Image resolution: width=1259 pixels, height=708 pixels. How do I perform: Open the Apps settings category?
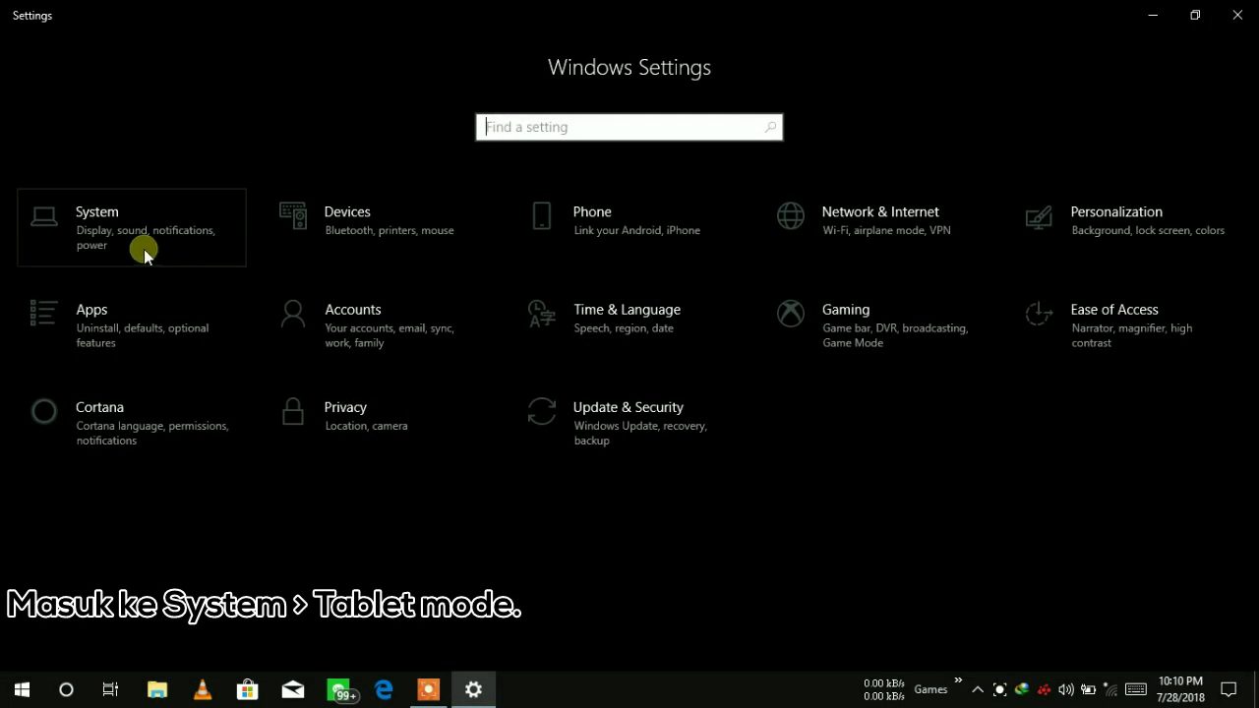click(x=132, y=325)
